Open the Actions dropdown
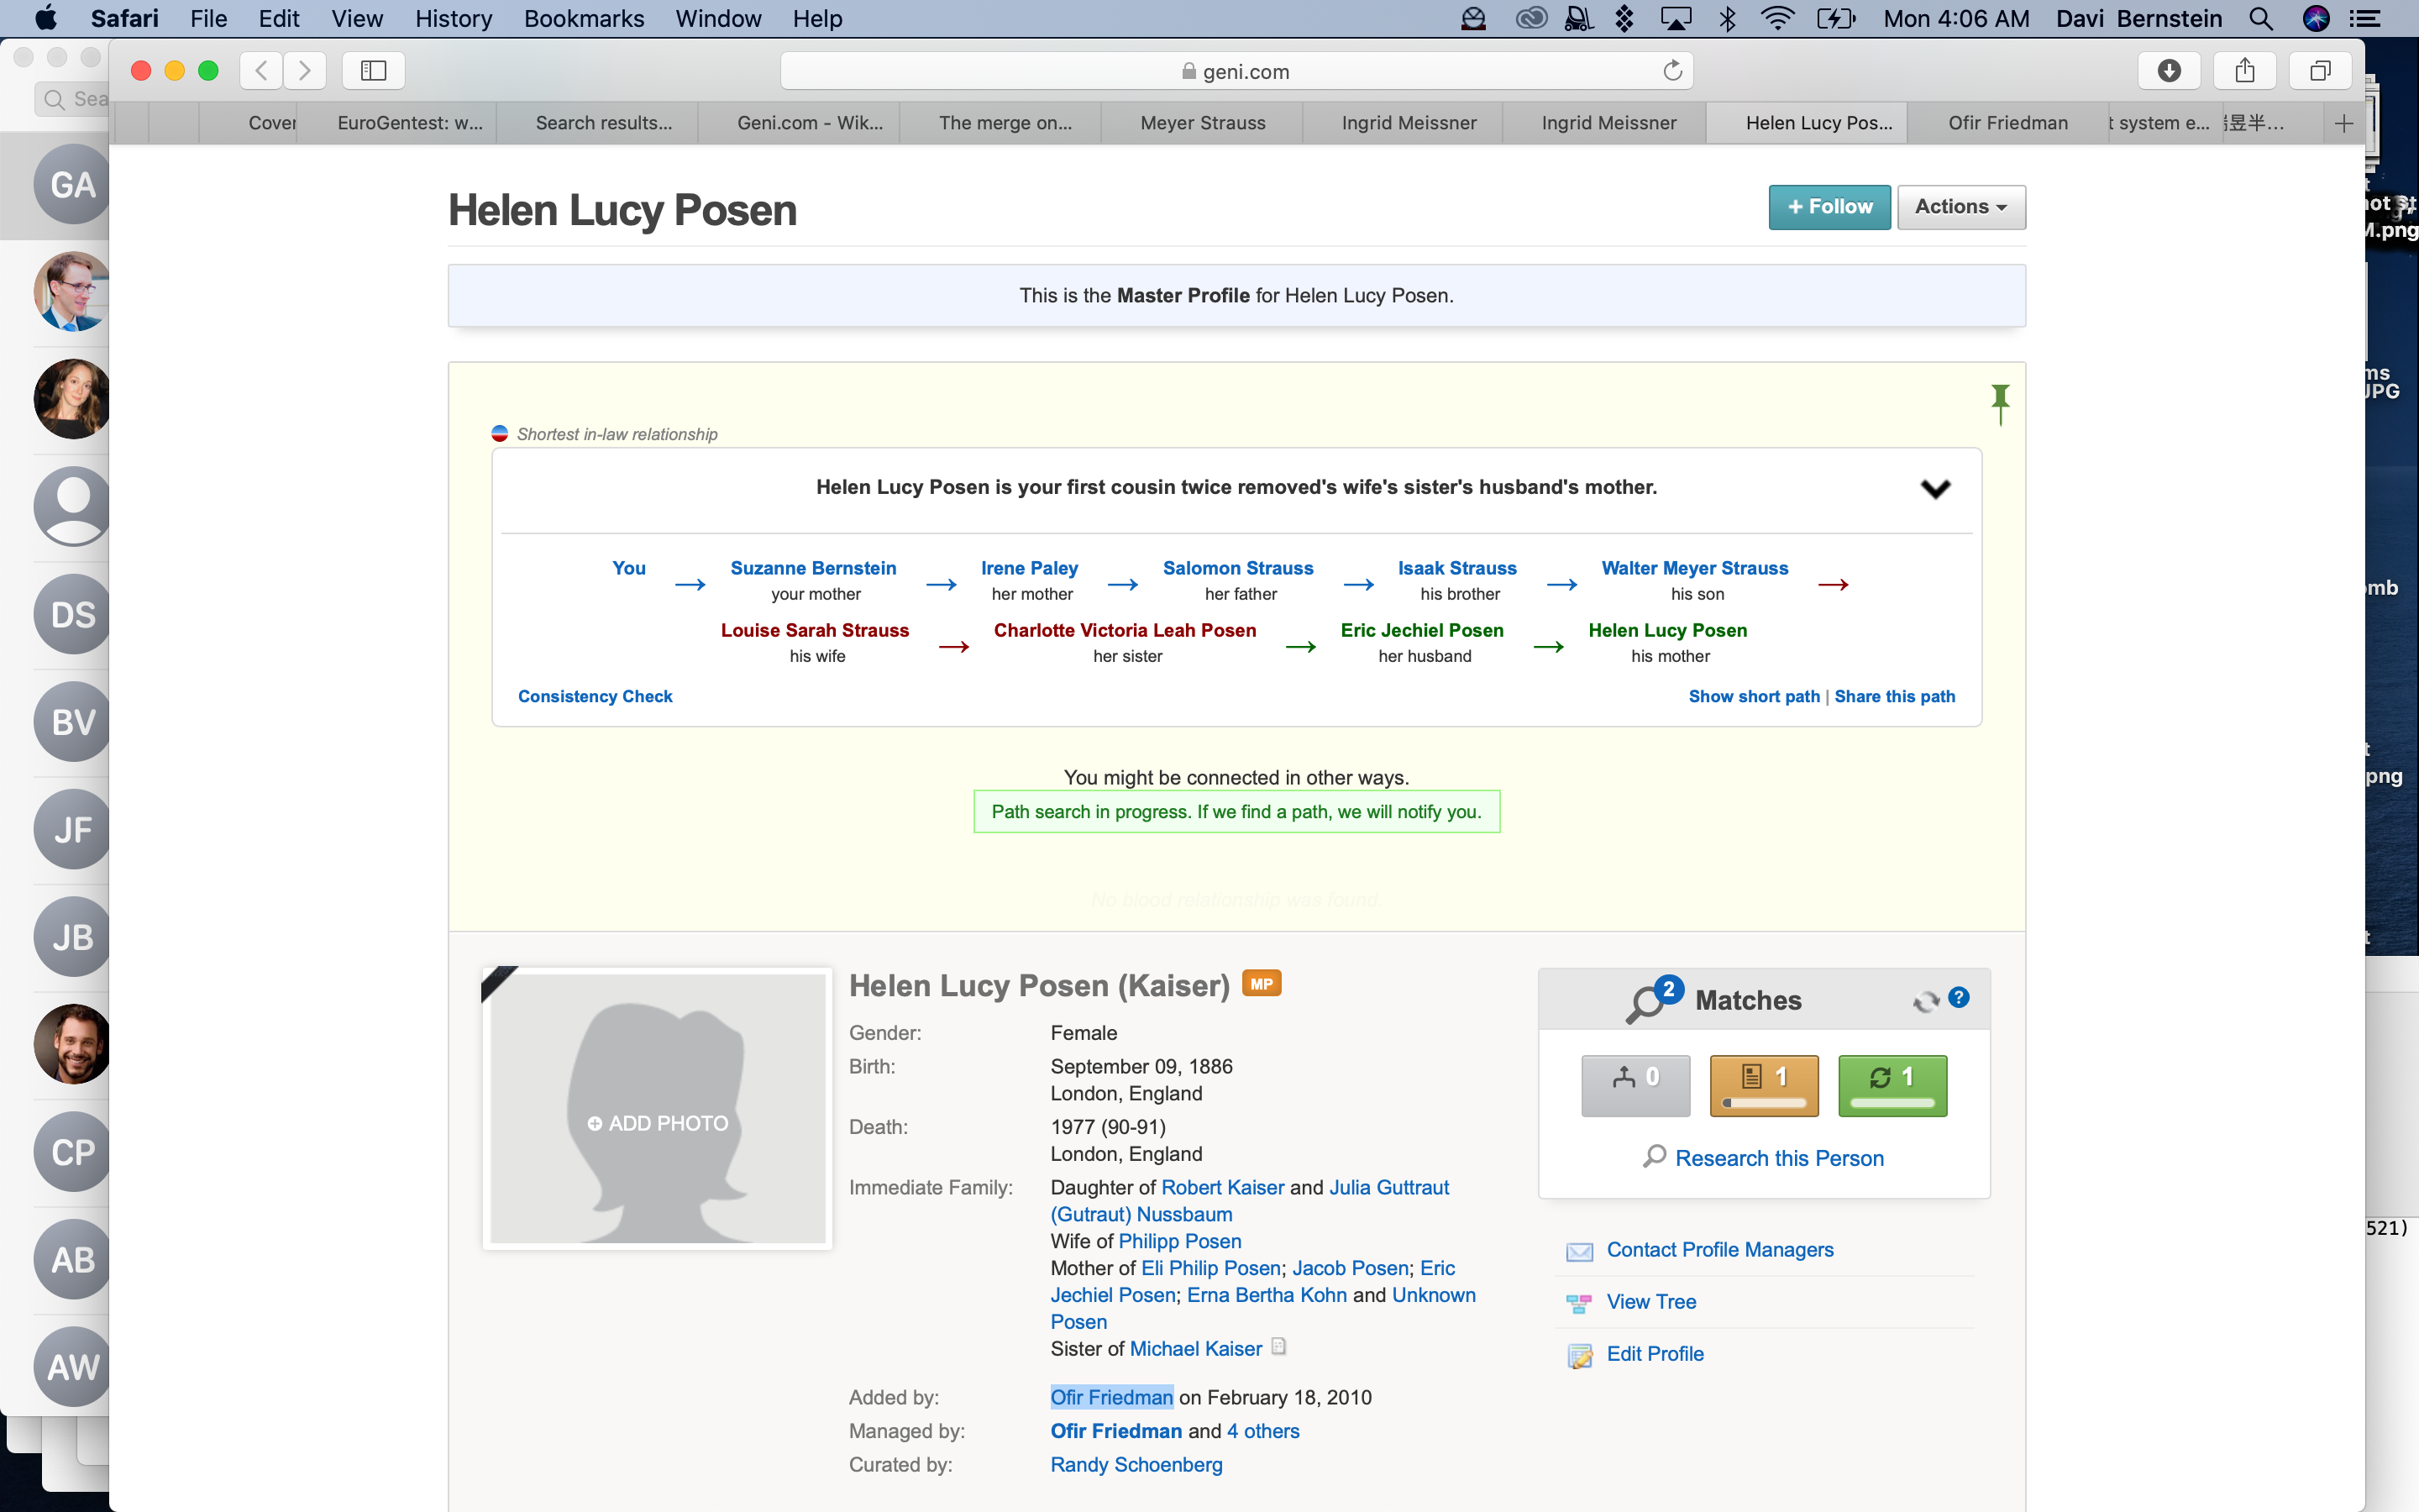The height and width of the screenshot is (1512, 2419). 1960,207
